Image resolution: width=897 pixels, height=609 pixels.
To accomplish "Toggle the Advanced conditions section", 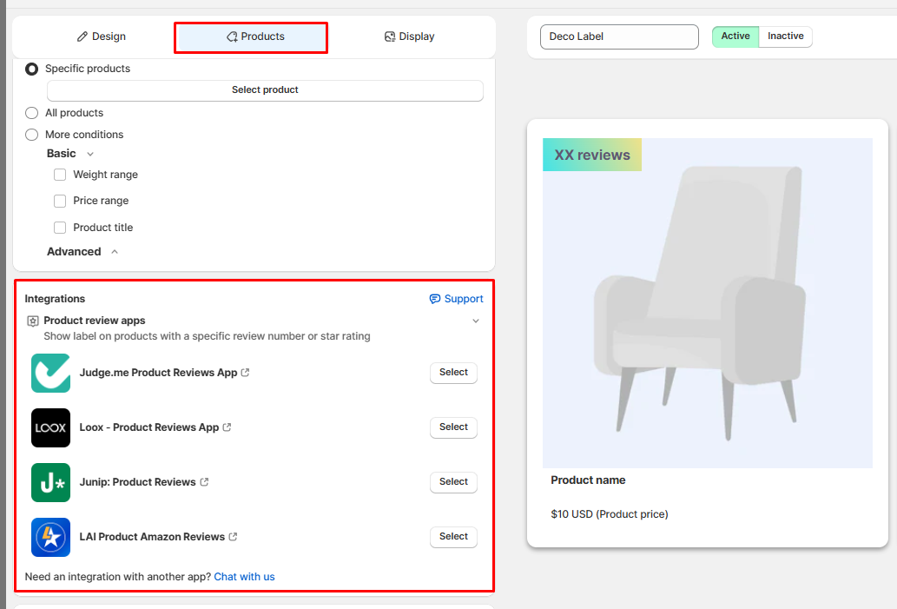I will pyautogui.click(x=115, y=252).
